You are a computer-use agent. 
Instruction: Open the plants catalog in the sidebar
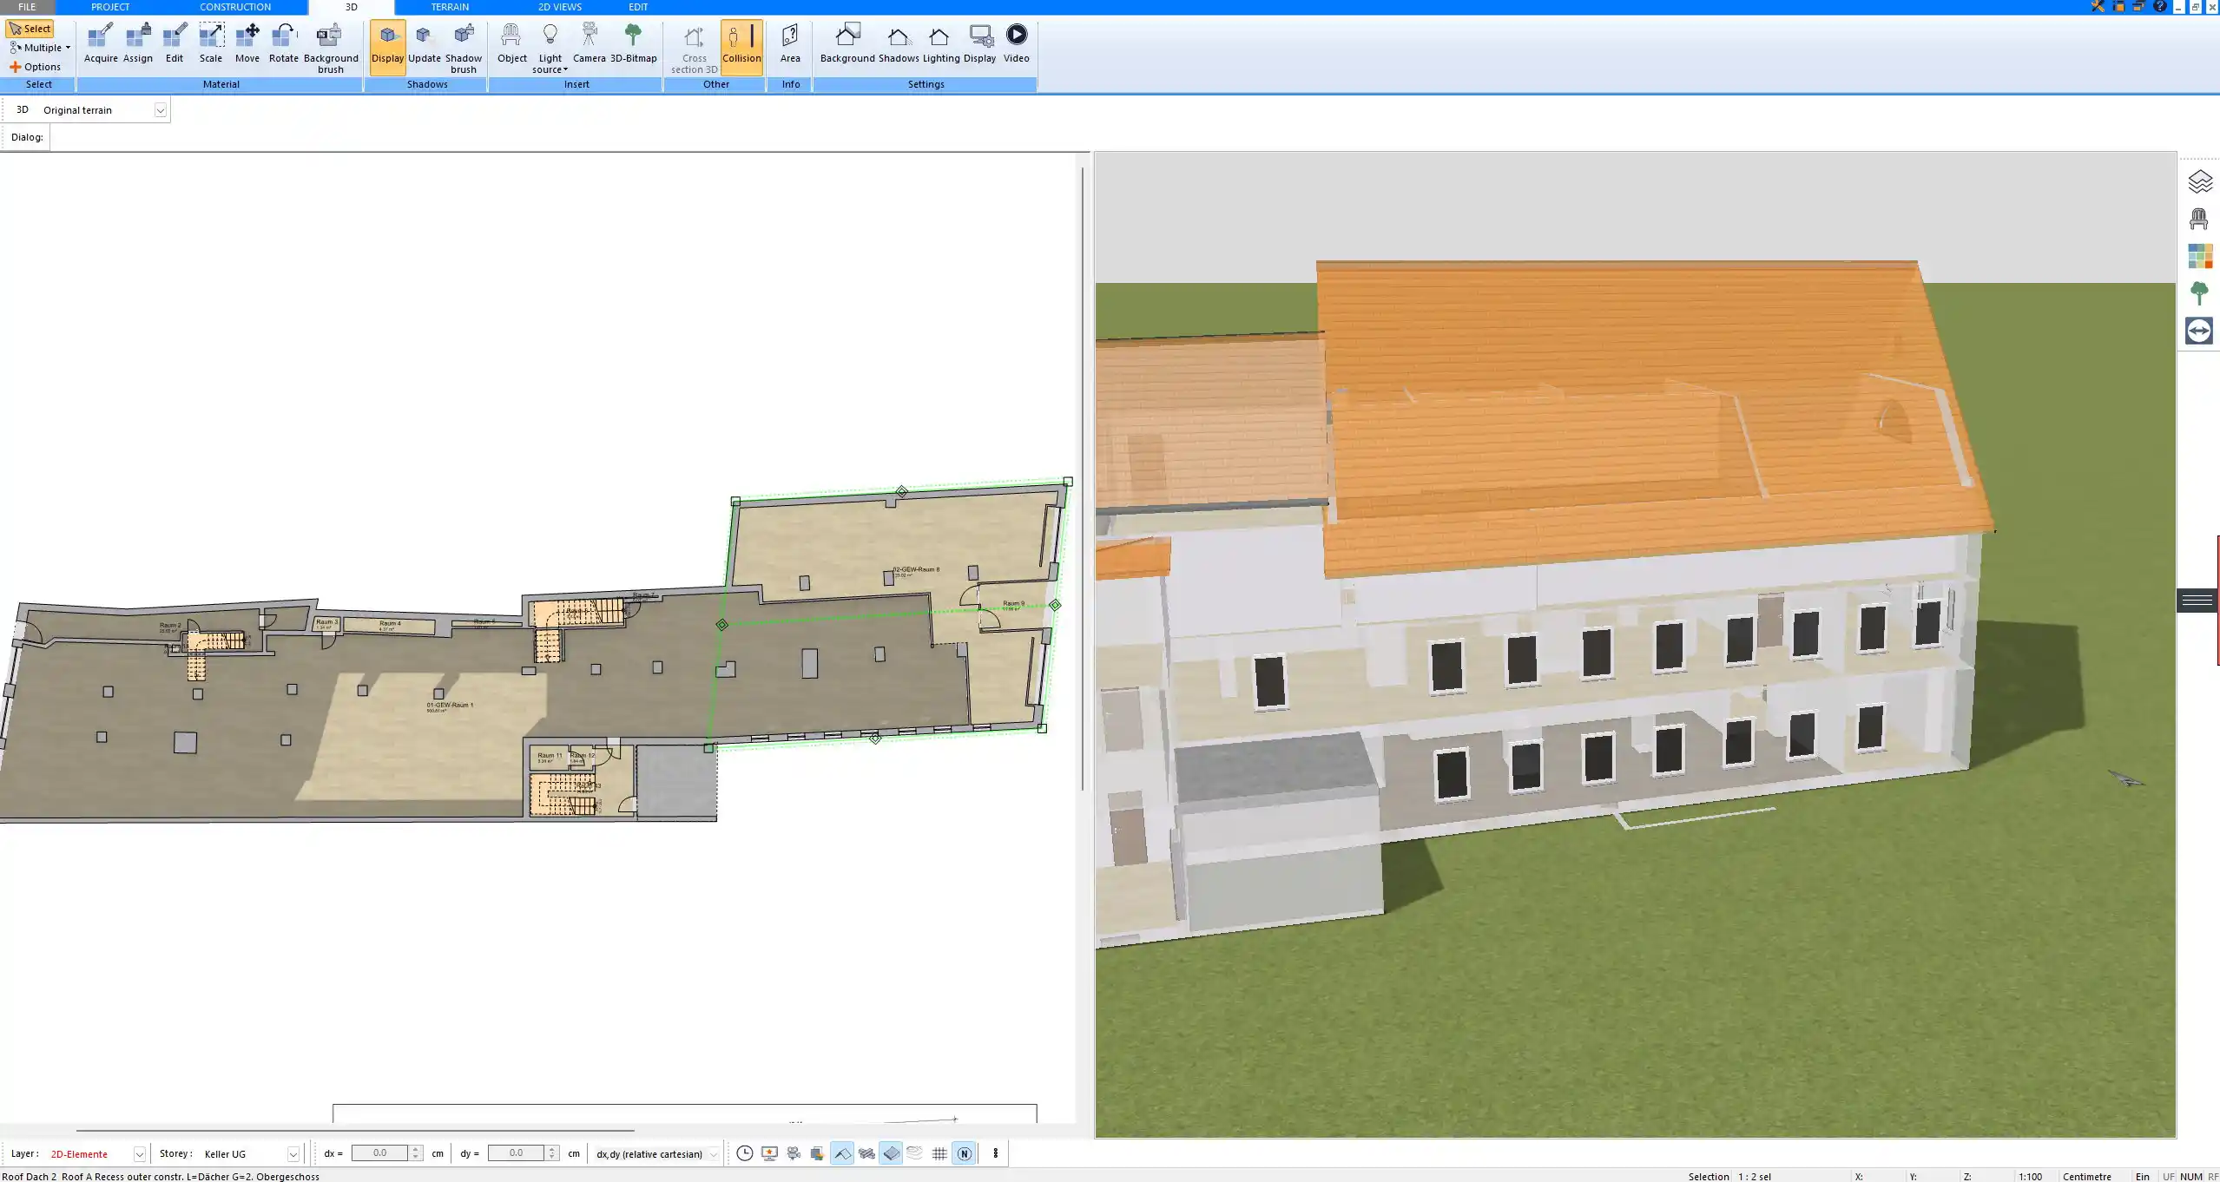2199,292
